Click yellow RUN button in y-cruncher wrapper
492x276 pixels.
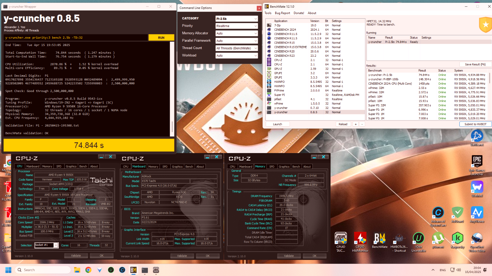[x=161, y=37]
